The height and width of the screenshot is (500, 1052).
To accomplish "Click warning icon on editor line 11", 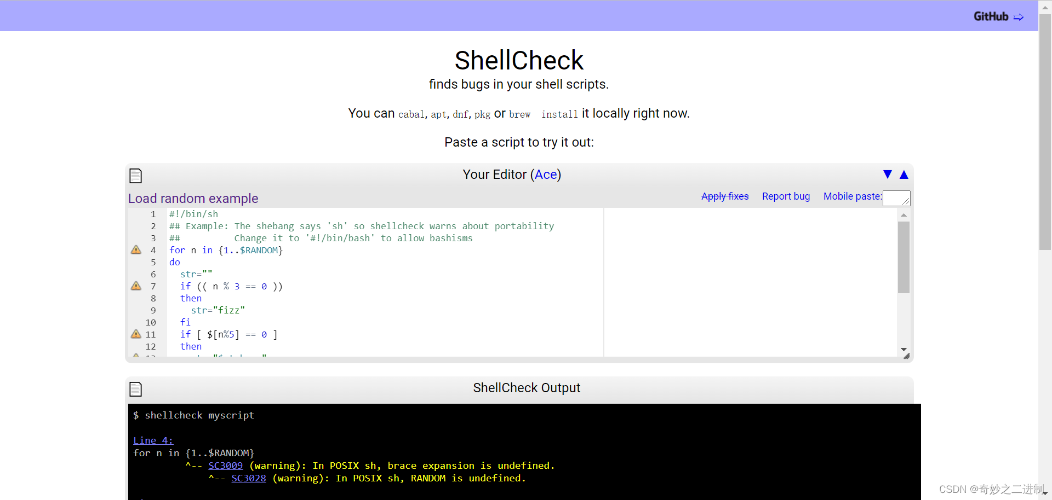I will pos(136,334).
